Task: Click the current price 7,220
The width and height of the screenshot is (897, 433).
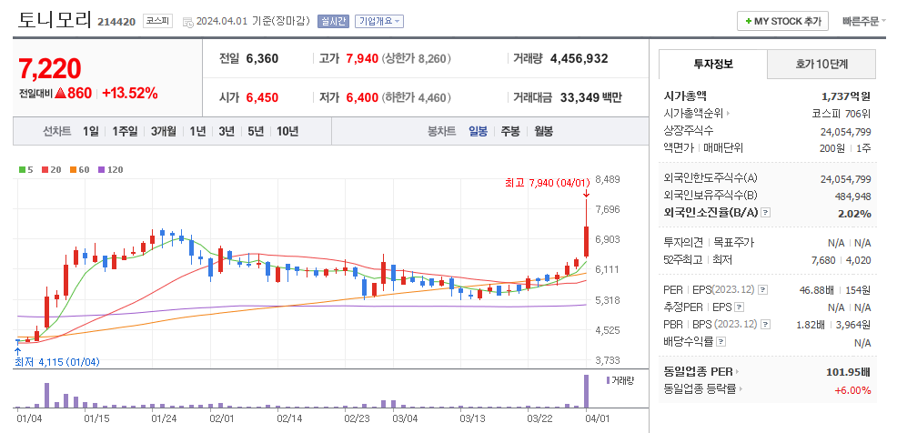Action: tap(50, 68)
